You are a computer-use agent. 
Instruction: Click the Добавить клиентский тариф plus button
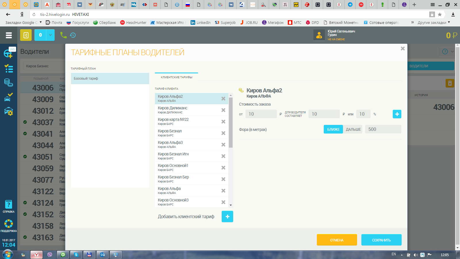click(x=227, y=216)
